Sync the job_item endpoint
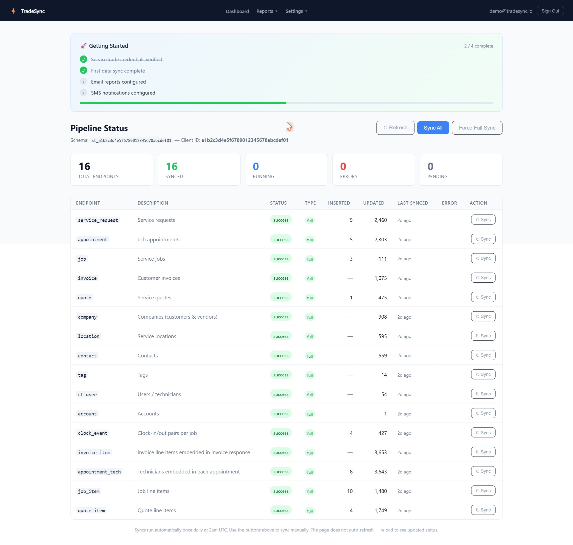This screenshot has width=573, height=545. [483, 491]
